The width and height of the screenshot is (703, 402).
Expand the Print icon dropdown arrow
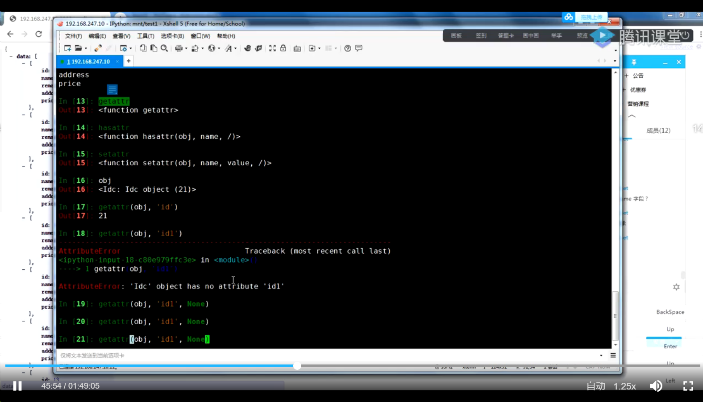(186, 49)
